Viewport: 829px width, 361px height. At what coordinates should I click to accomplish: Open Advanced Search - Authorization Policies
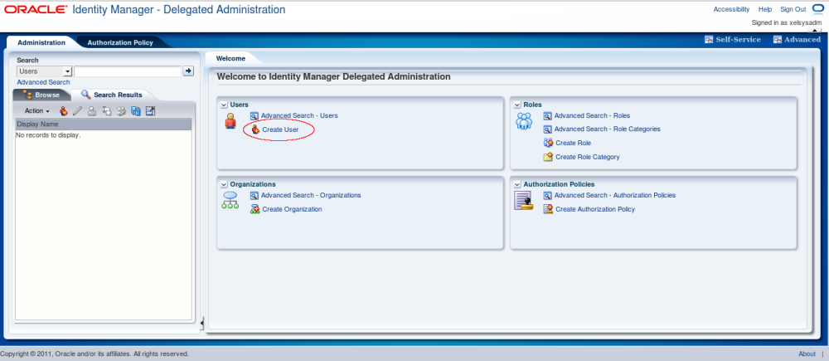click(615, 195)
